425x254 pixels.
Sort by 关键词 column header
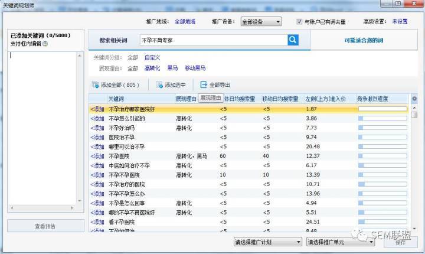click(116, 99)
